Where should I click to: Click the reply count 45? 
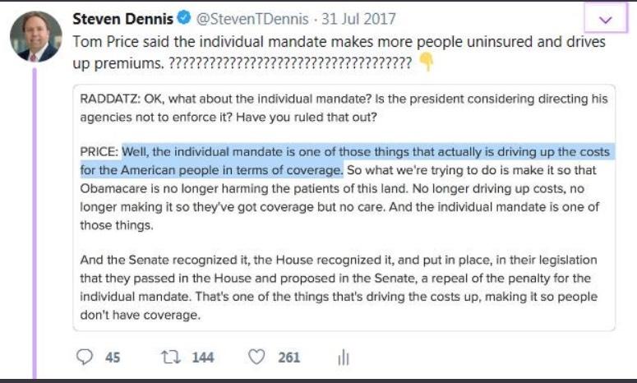pyautogui.click(x=113, y=358)
